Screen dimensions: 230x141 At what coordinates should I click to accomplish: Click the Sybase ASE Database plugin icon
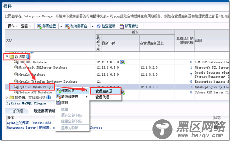16,92
